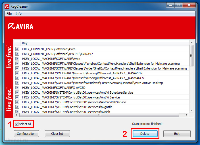Open the Configuration dialog button
The width and height of the screenshot is (200, 145).
(26, 134)
